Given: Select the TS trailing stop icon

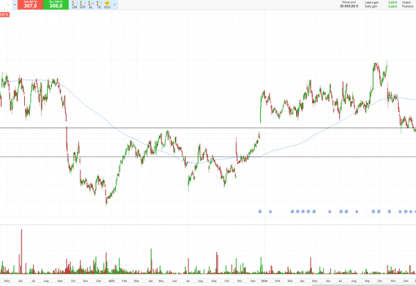Looking at the screenshot, I should point(99,5).
